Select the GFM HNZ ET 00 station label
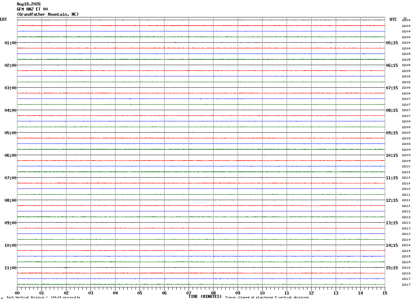 coord(32,9)
